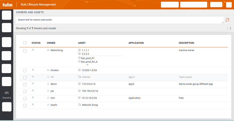Click the 10.200.1.0/24 asset

89,70
